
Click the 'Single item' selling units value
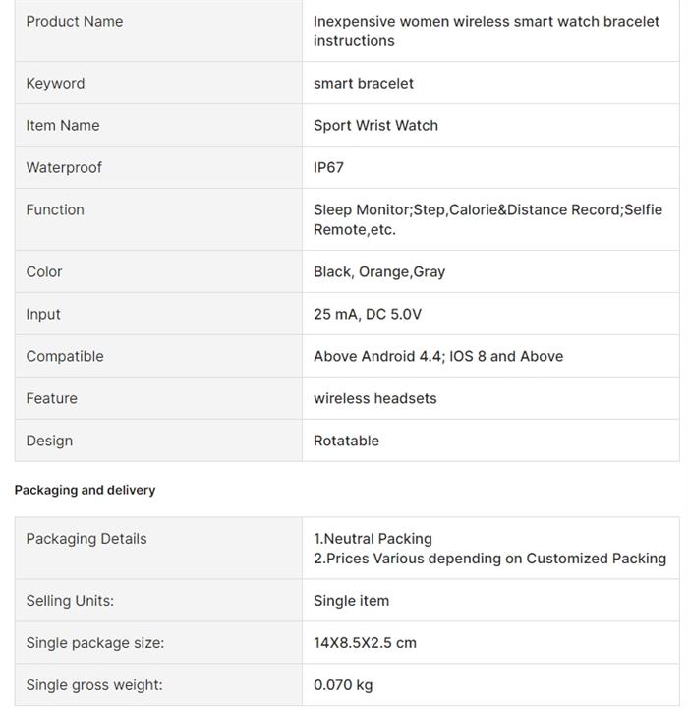(x=351, y=601)
